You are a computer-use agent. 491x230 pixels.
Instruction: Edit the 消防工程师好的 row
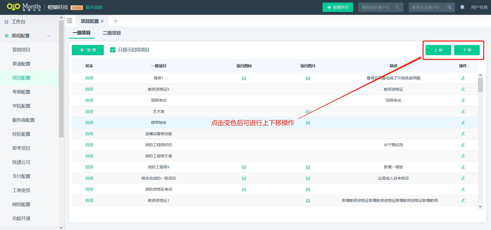(x=463, y=145)
